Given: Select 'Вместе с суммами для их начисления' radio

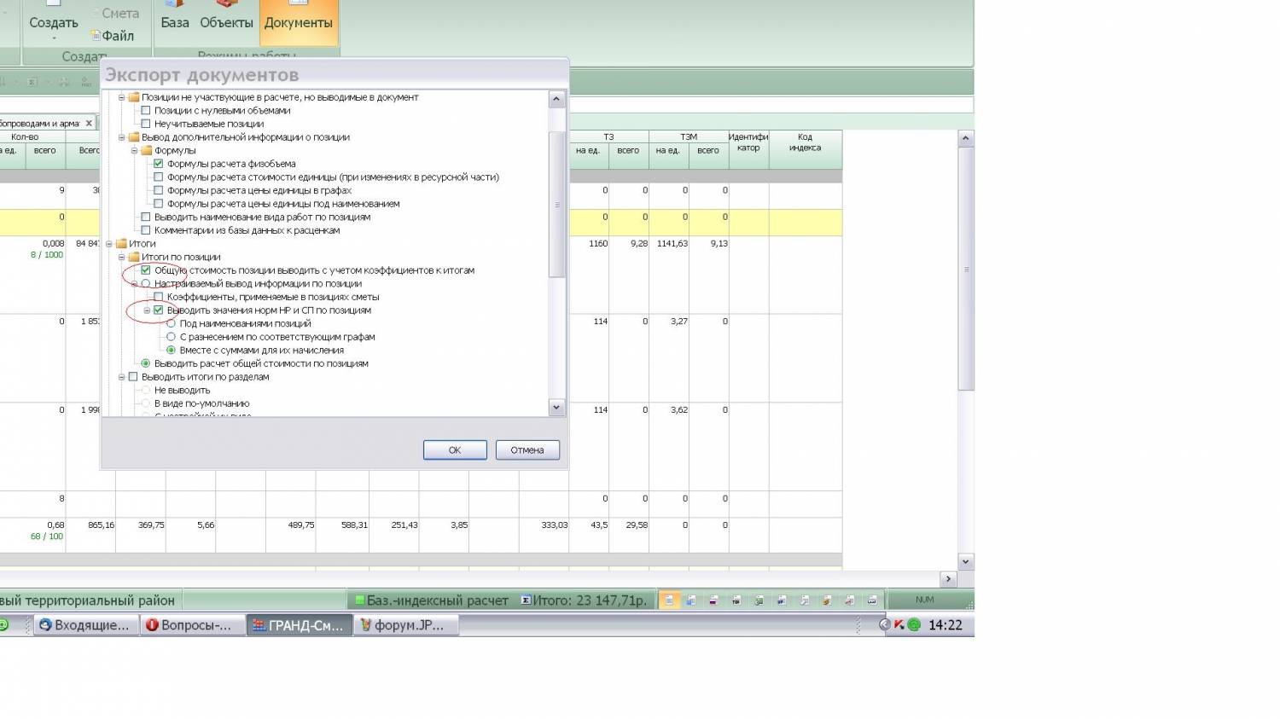Looking at the screenshot, I should [172, 350].
